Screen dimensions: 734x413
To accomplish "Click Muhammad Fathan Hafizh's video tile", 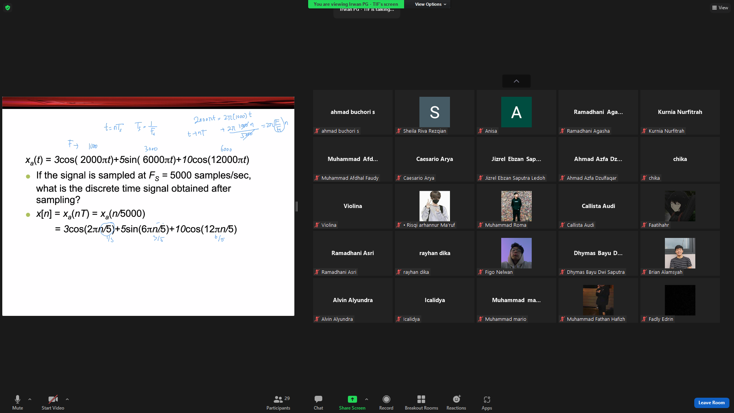I will 598,300.
